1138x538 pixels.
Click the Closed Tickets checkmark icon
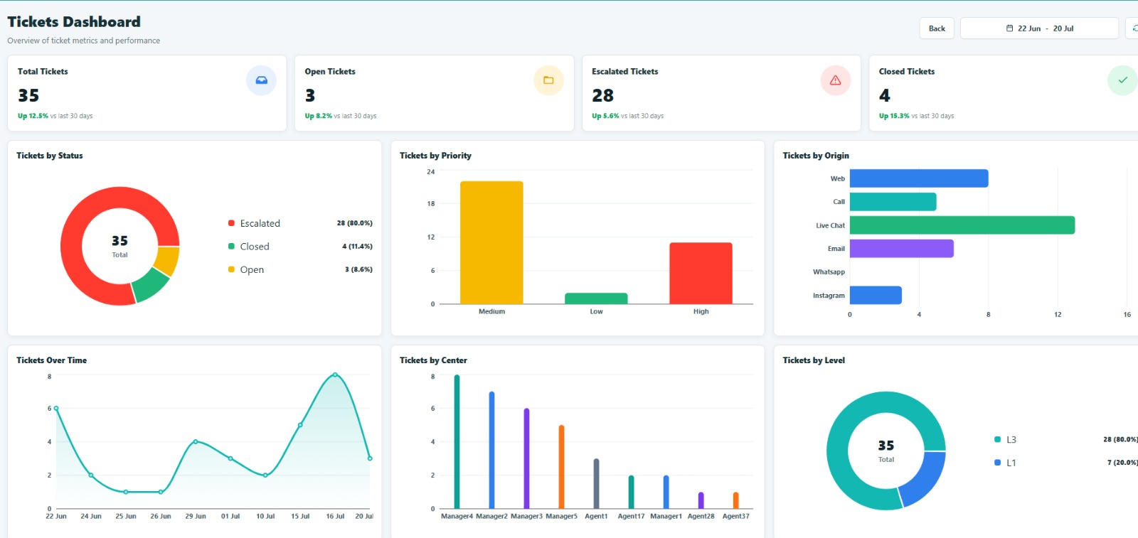[x=1122, y=80]
